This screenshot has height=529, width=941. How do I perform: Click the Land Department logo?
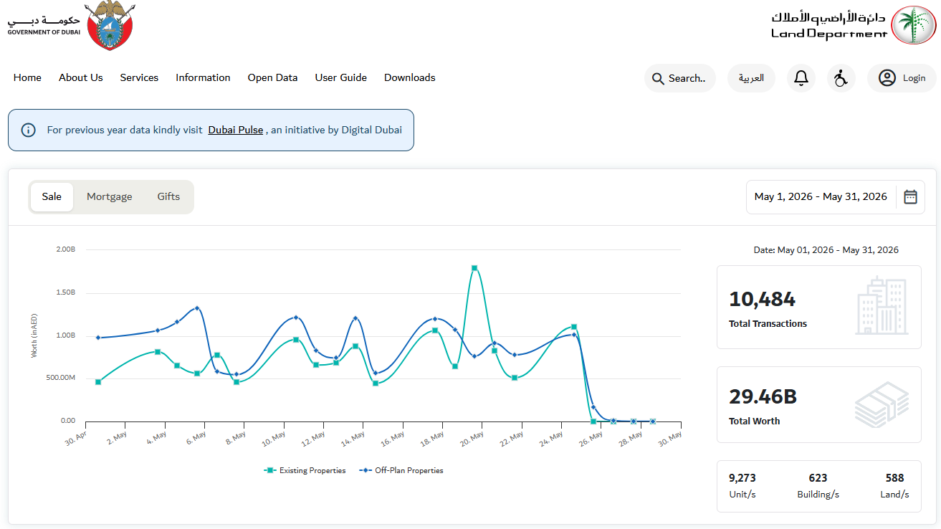(853, 25)
